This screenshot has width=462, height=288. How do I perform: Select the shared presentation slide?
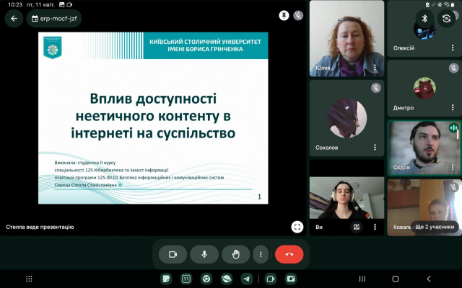tap(152, 117)
